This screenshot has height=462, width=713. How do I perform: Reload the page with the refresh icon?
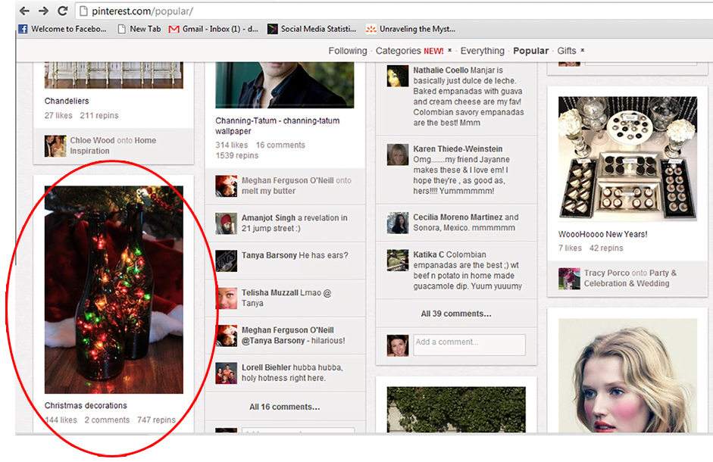[62, 11]
